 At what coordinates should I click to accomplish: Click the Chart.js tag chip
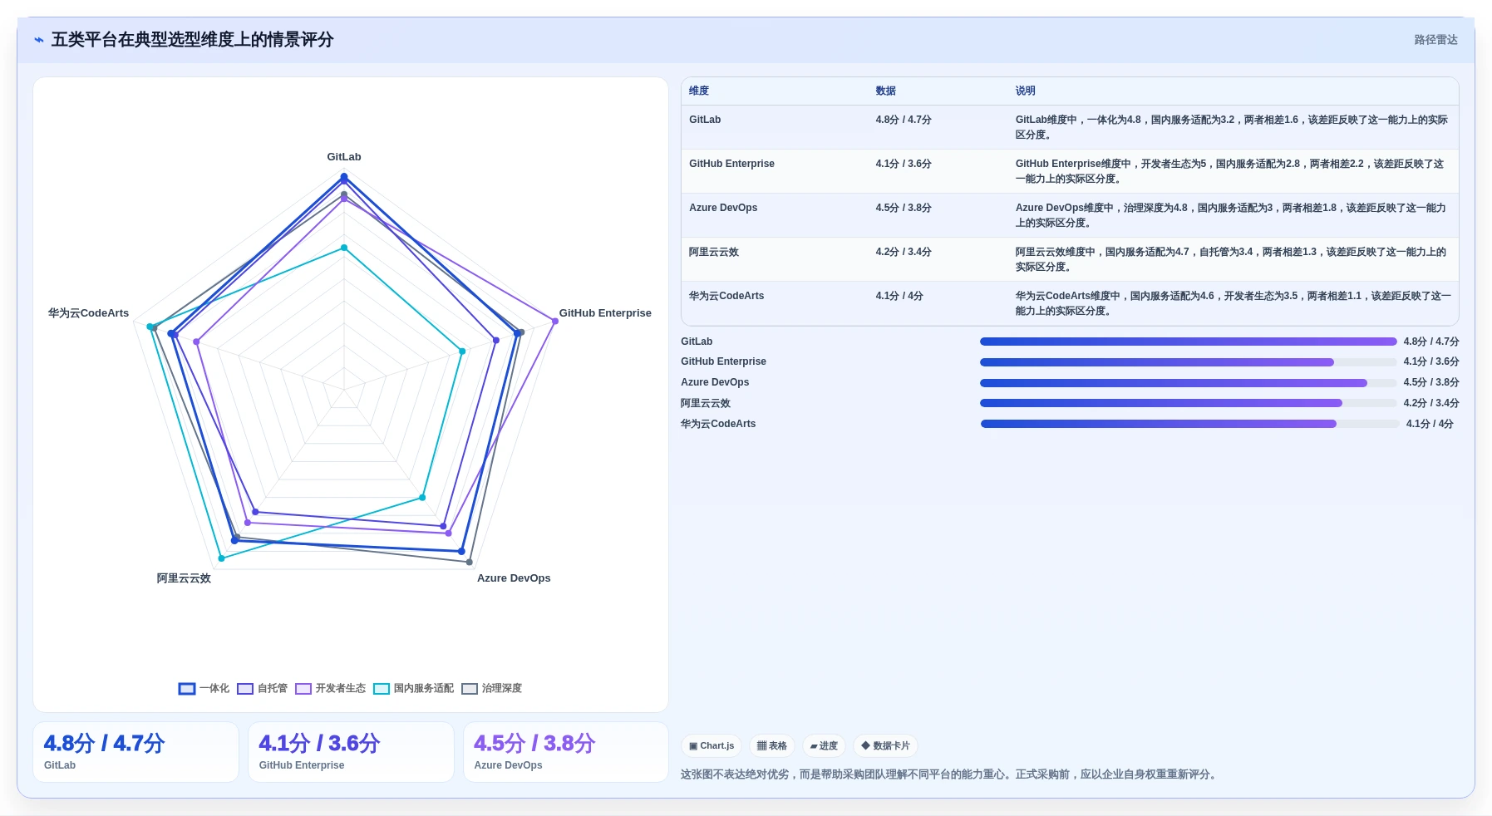click(x=712, y=745)
